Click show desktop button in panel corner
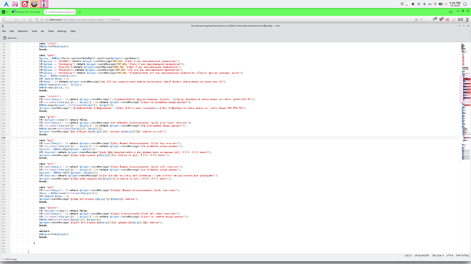The width and height of the screenshot is (471, 264). pyautogui.click(x=465, y=4)
